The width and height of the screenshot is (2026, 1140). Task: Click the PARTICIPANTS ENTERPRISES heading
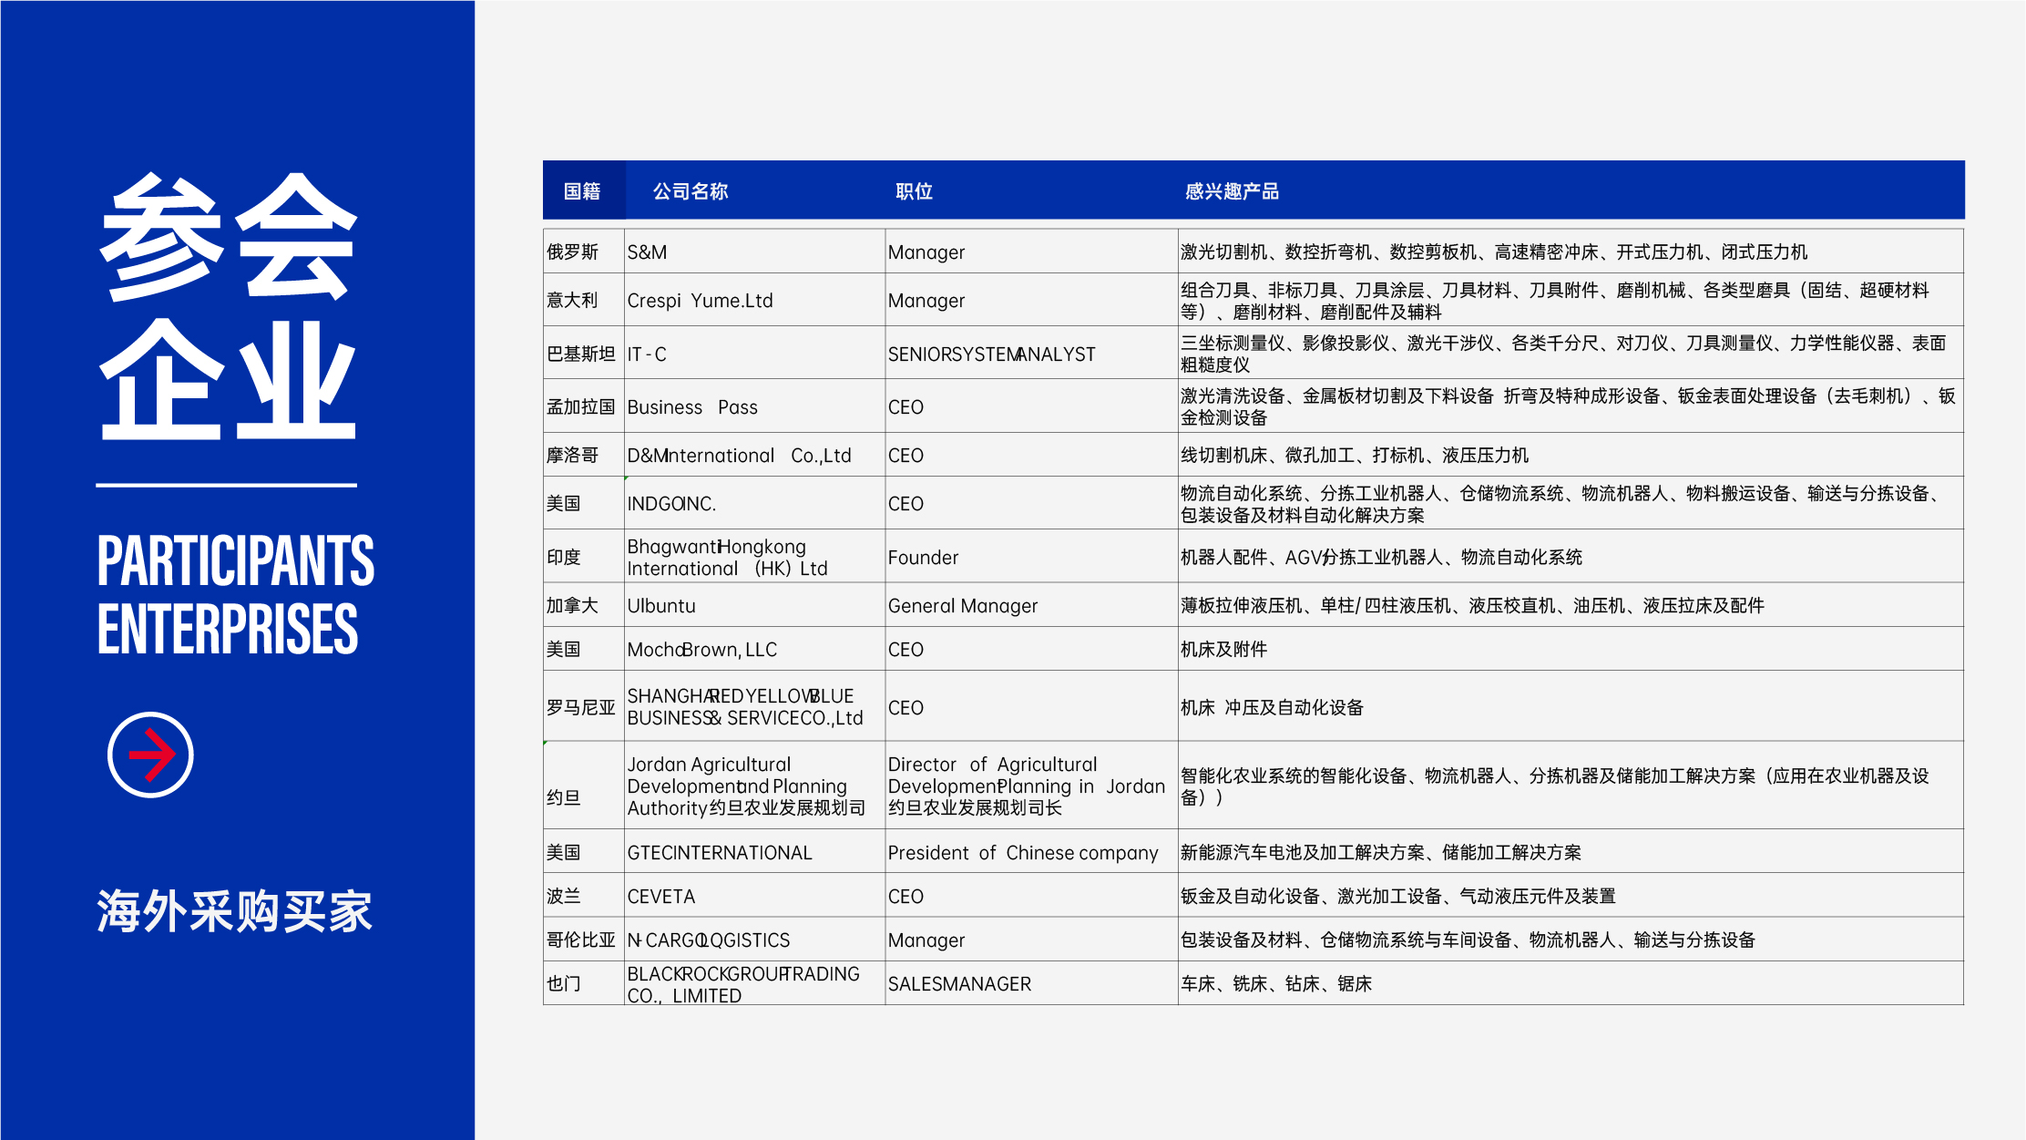(235, 595)
